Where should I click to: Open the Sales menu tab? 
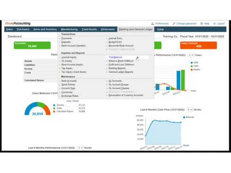pos(9,29)
